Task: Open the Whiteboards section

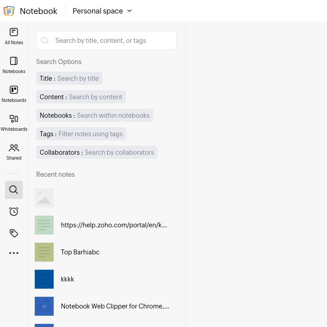Action: pyautogui.click(x=14, y=123)
